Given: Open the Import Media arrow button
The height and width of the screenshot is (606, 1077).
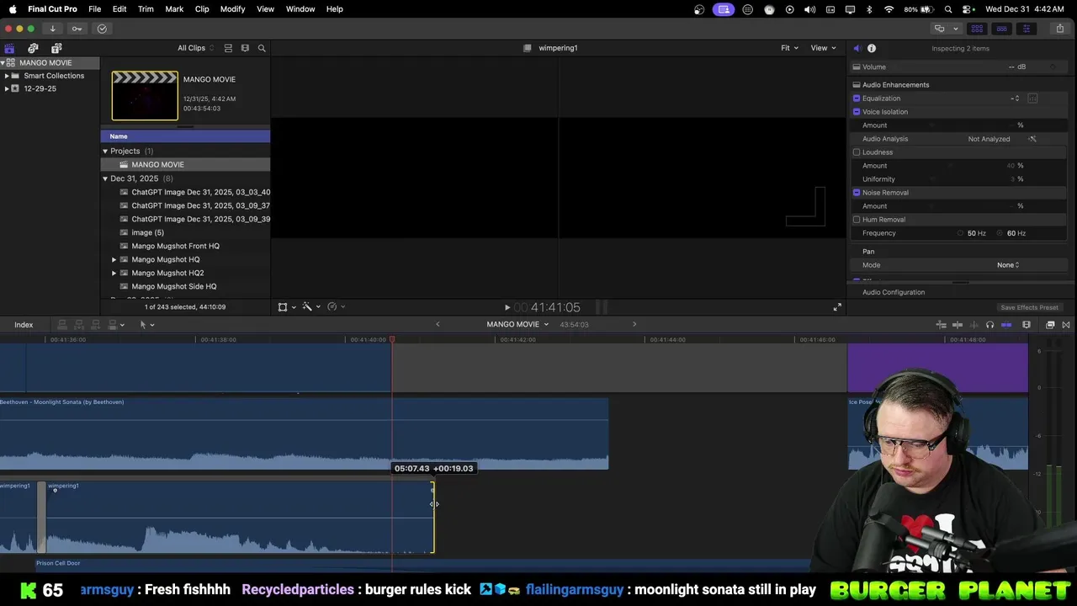Looking at the screenshot, I should (52, 29).
